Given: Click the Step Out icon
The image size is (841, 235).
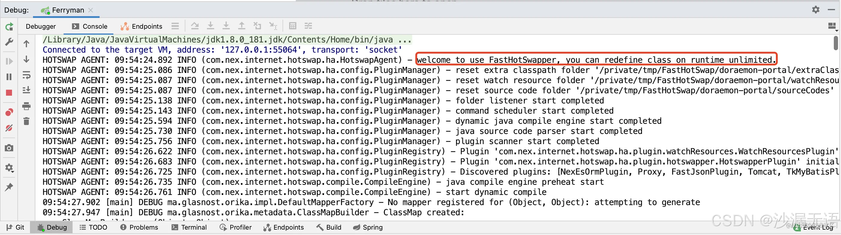Looking at the screenshot, I should point(241,26).
